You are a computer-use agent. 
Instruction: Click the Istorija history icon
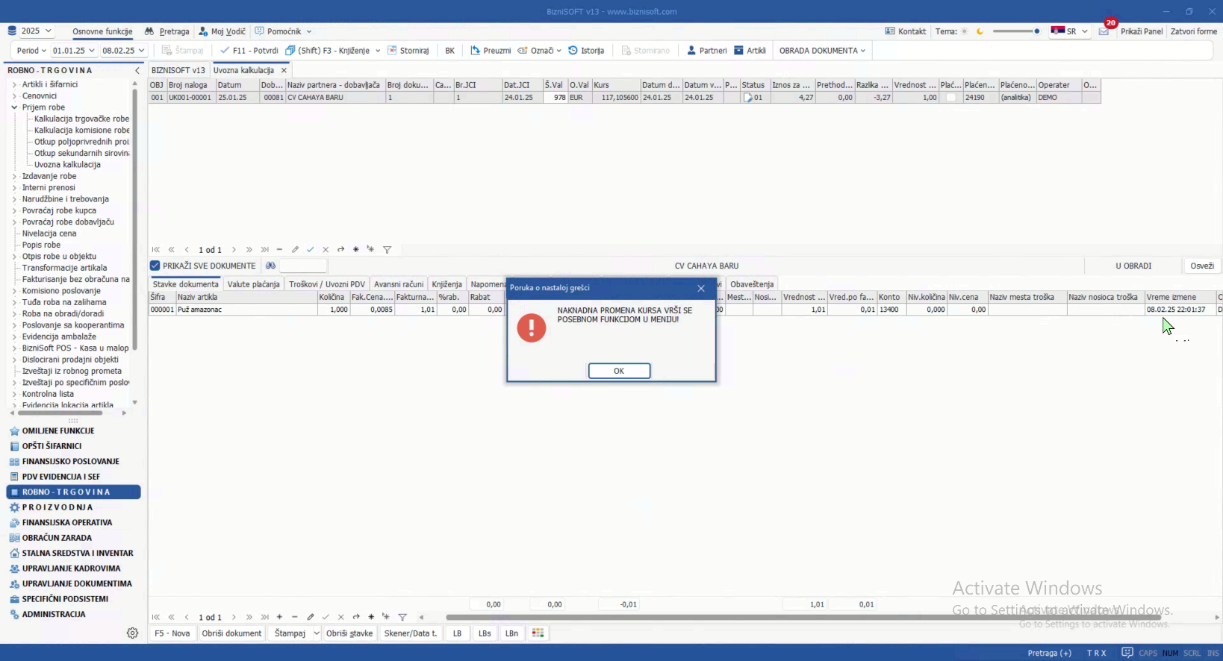(573, 51)
